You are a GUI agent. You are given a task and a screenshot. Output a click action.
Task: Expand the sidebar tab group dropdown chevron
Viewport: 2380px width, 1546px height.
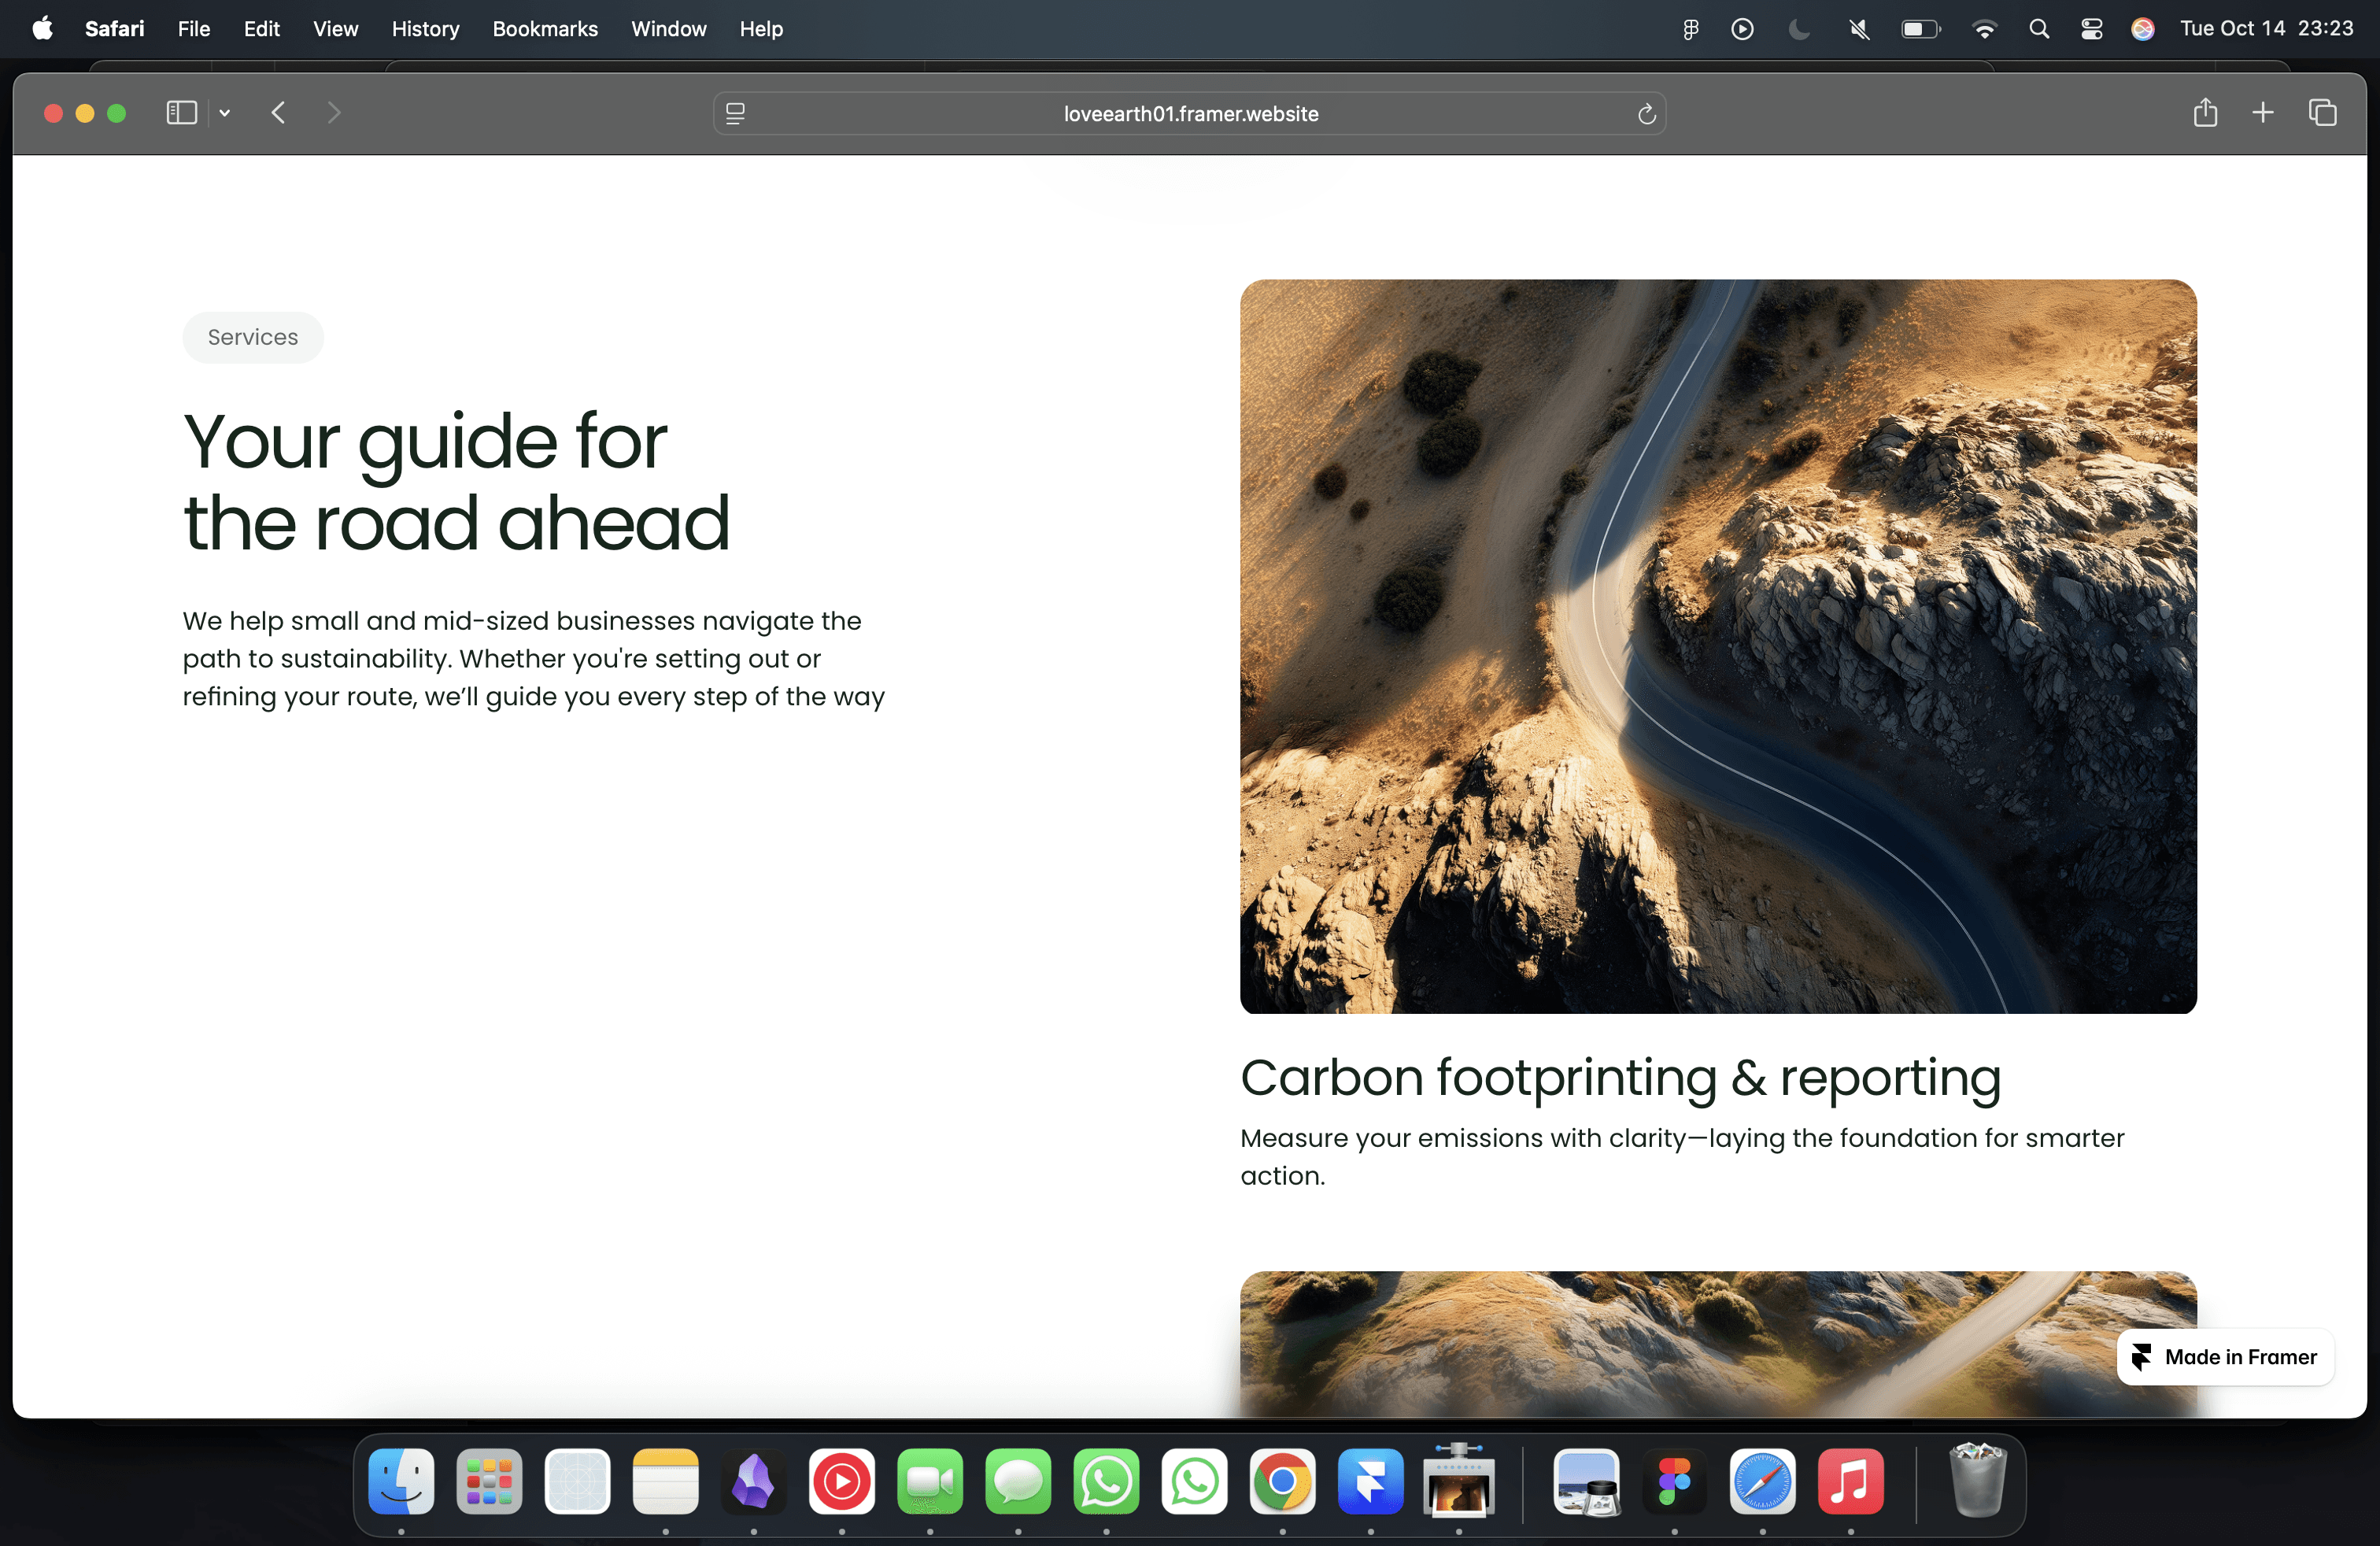tap(225, 113)
